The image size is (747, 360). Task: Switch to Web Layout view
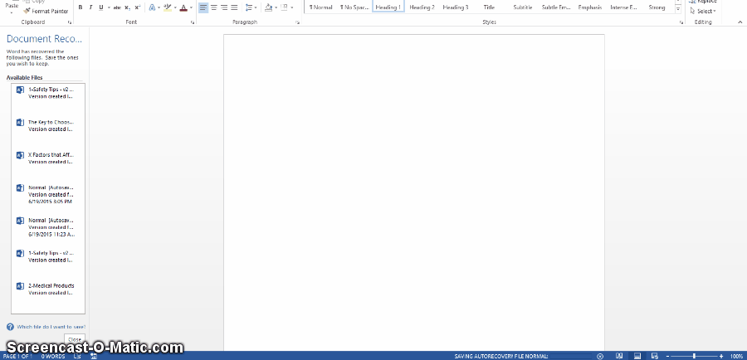click(x=655, y=356)
